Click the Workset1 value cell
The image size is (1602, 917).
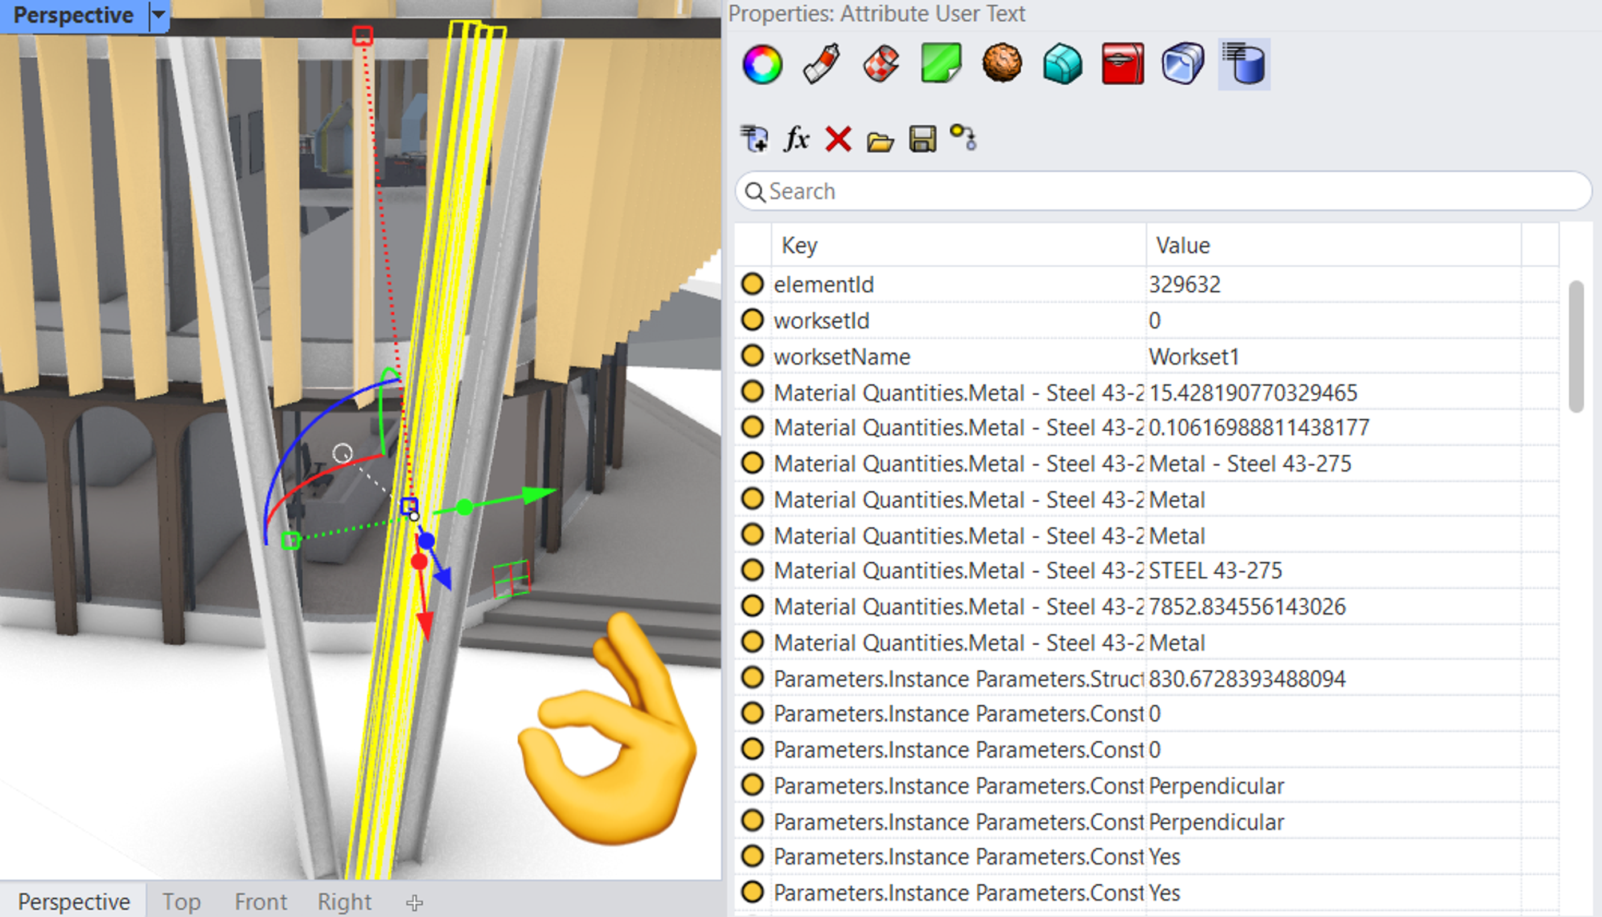(x=1333, y=356)
